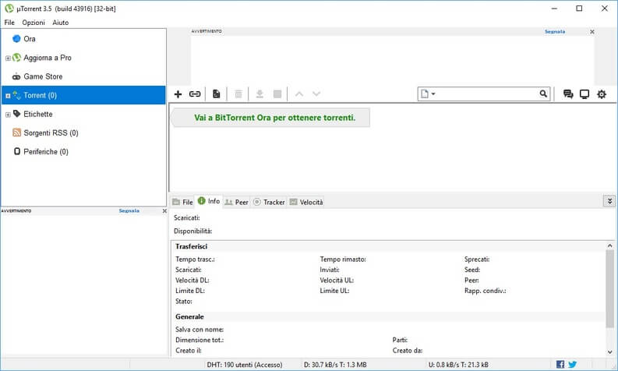Open the search provider dropdown arrow

(x=433, y=94)
